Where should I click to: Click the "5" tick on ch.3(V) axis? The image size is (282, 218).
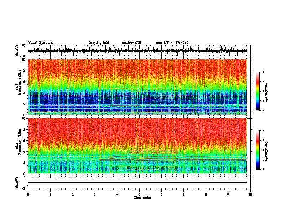tap(25, 177)
